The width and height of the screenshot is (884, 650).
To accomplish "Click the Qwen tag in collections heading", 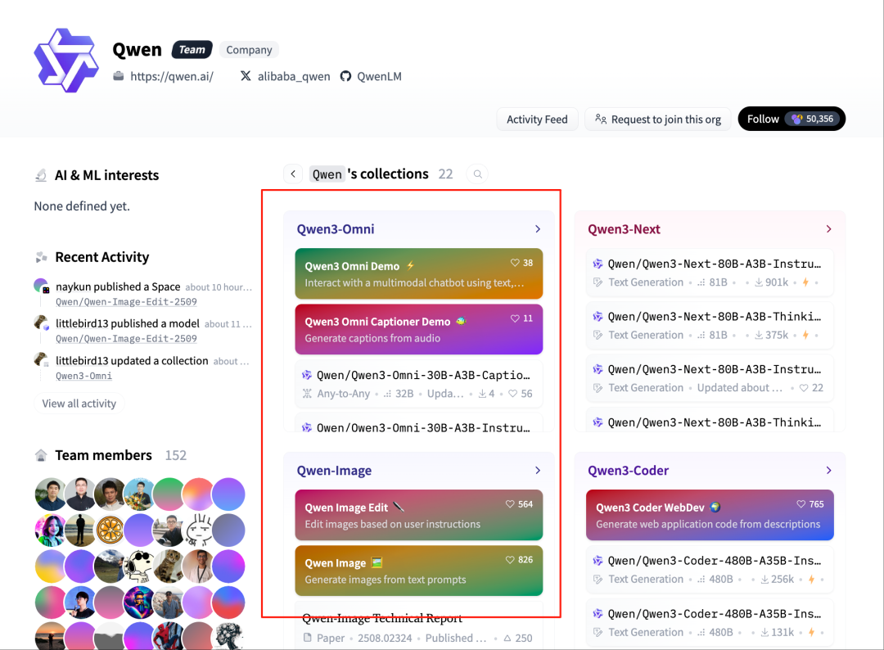I will click(x=327, y=174).
